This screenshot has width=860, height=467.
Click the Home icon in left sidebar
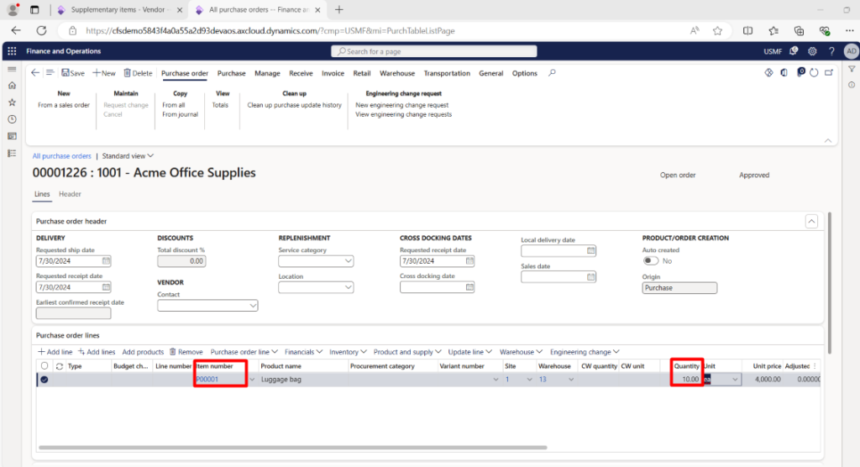click(x=12, y=86)
